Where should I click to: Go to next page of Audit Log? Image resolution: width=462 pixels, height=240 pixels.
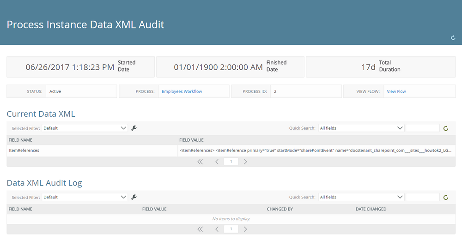245,229
